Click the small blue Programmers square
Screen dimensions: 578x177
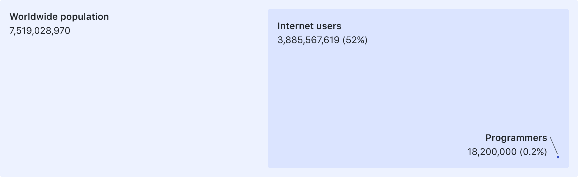pyautogui.click(x=558, y=157)
